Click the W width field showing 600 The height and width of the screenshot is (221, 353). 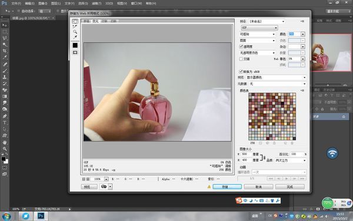(247, 154)
